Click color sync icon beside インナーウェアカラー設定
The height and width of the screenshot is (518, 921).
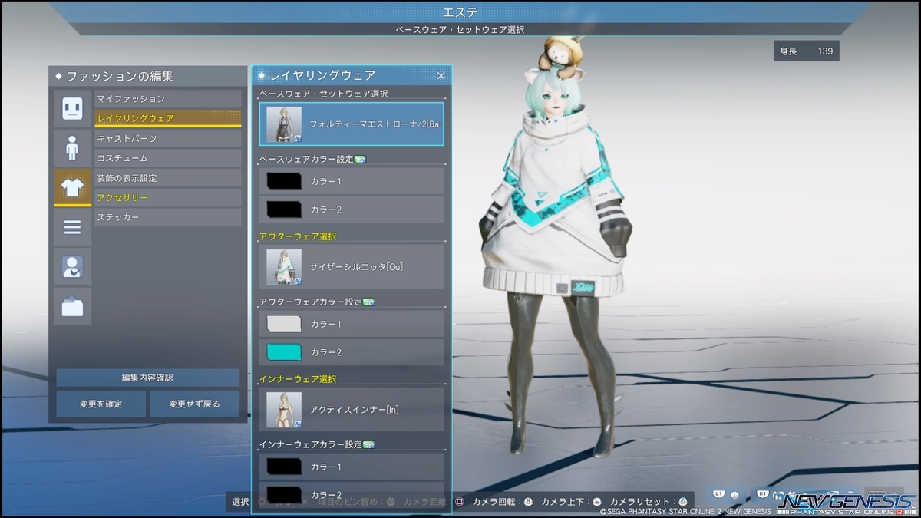368,444
